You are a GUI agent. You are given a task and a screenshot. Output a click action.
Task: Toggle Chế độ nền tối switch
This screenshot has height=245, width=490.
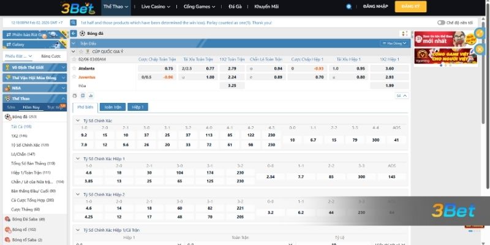(441, 23)
